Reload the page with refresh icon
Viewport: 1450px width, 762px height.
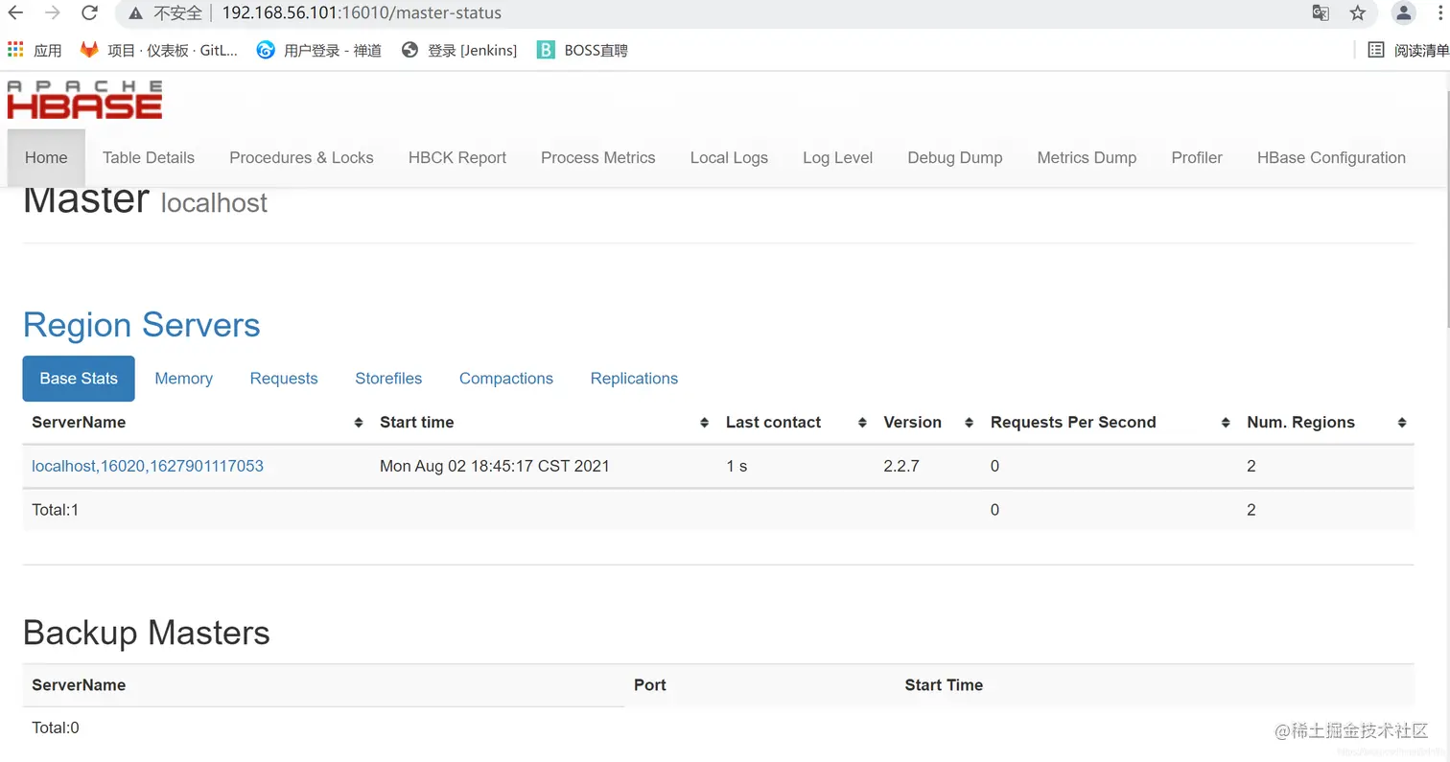click(89, 13)
